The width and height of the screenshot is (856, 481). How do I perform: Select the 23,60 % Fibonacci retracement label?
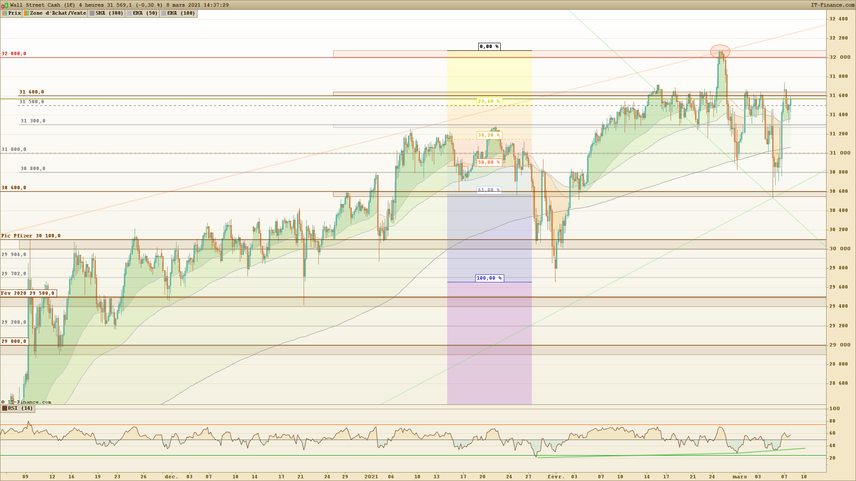pos(489,102)
